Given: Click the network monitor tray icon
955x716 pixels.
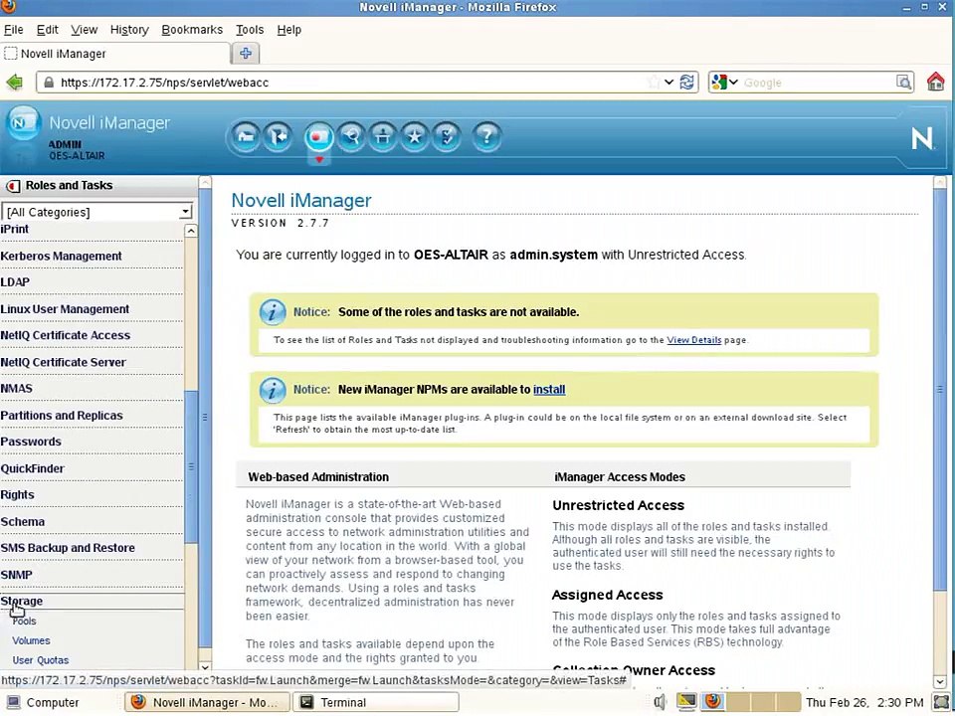Looking at the screenshot, I should [687, 701].
